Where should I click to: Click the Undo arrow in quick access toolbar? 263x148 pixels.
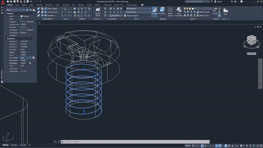point(31,2)
